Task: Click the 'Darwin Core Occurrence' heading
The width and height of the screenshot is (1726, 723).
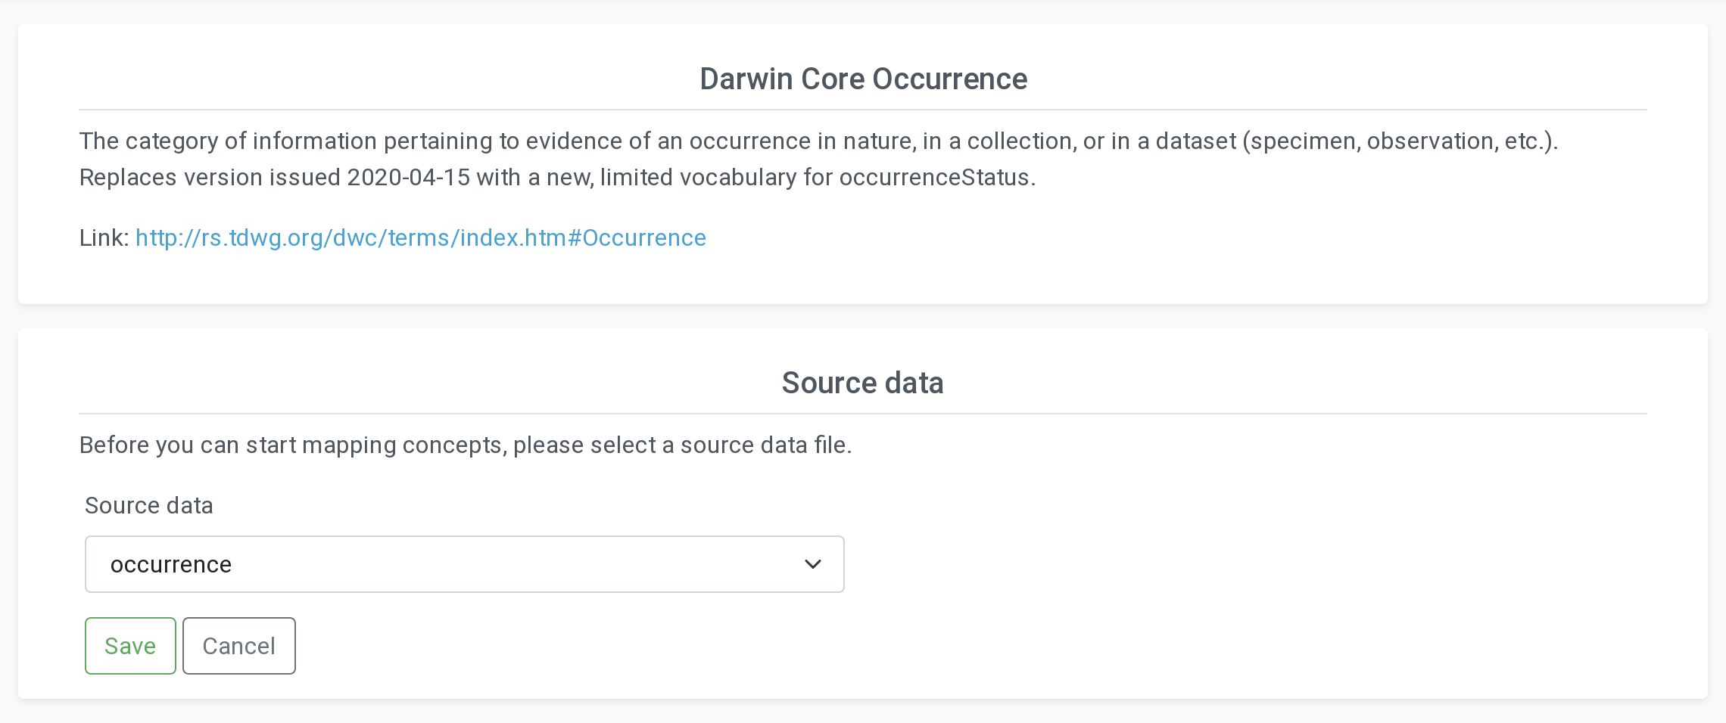Action: 863,79
